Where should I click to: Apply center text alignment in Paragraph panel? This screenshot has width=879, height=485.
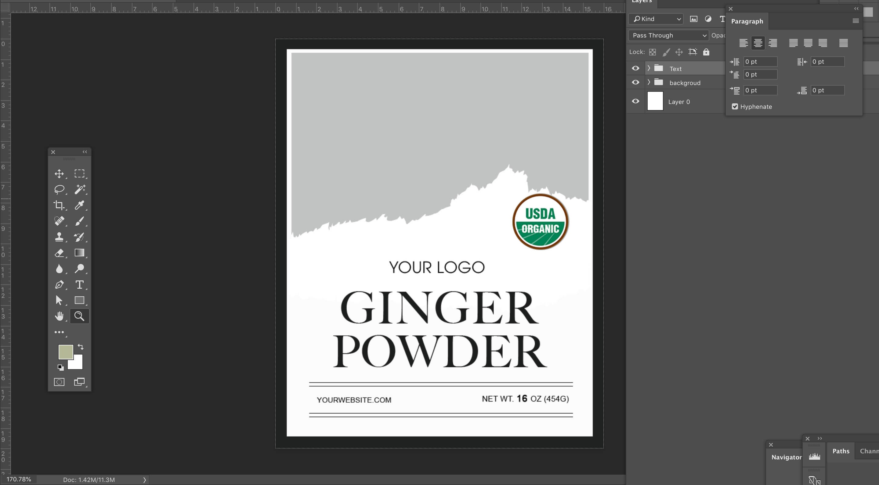pyautogui.click(x=758, y=43)
